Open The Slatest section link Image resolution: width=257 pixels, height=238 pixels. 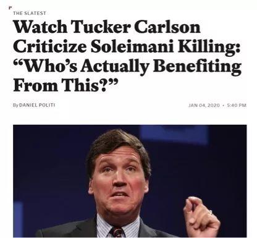pos(30,13)
